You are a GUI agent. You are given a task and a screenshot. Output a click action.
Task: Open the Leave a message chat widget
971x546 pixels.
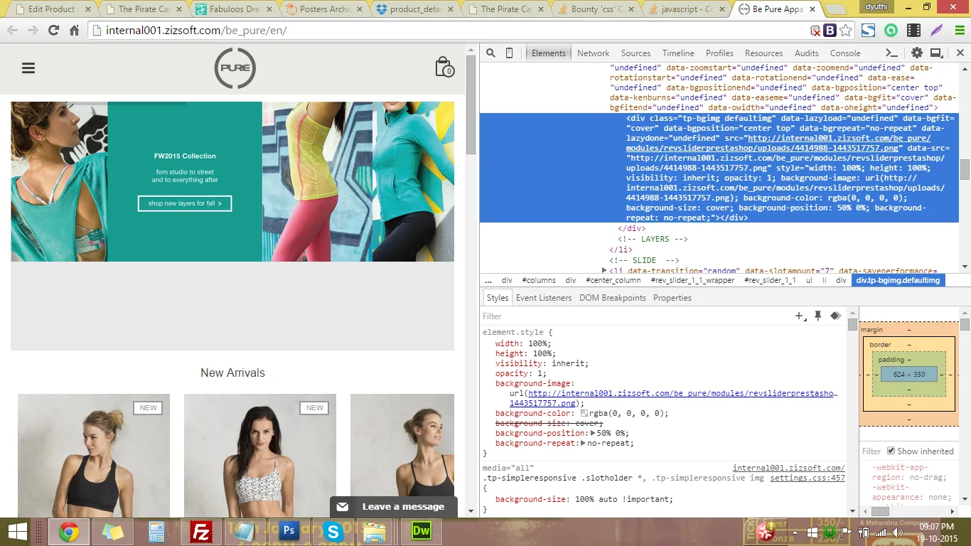[393, 507]
